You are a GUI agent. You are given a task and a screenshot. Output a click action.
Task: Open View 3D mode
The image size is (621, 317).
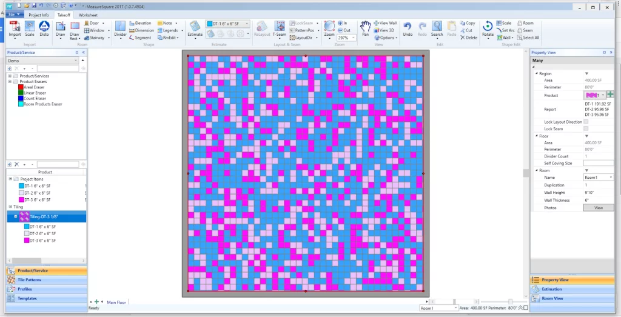click(384, 30)
